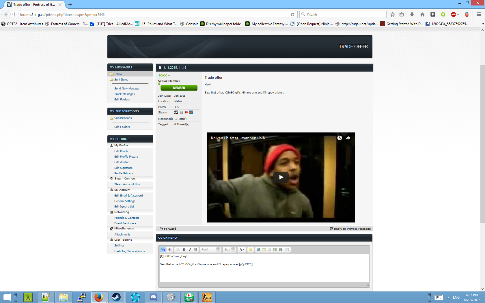485x303 pixels.
Task: Toggle underline formatting in quick reply
Action: (195, 250)
